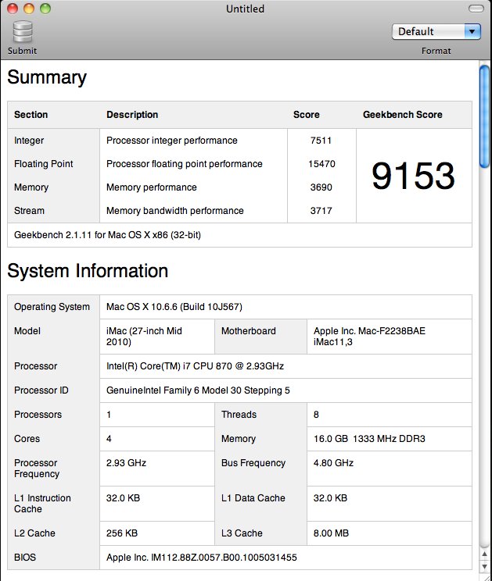Click the Cores value 4
Viewport: 492px width, 581px height.
pos(109,439)
